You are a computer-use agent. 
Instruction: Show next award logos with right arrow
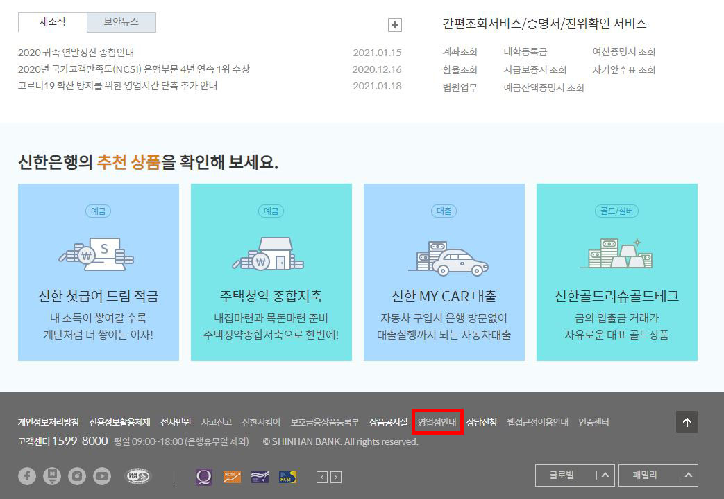tap(337, 478)
